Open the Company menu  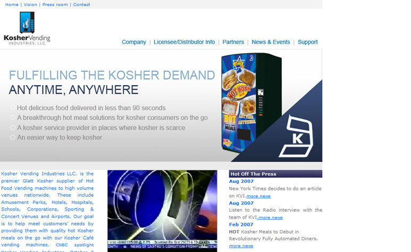tap(133, 42)
